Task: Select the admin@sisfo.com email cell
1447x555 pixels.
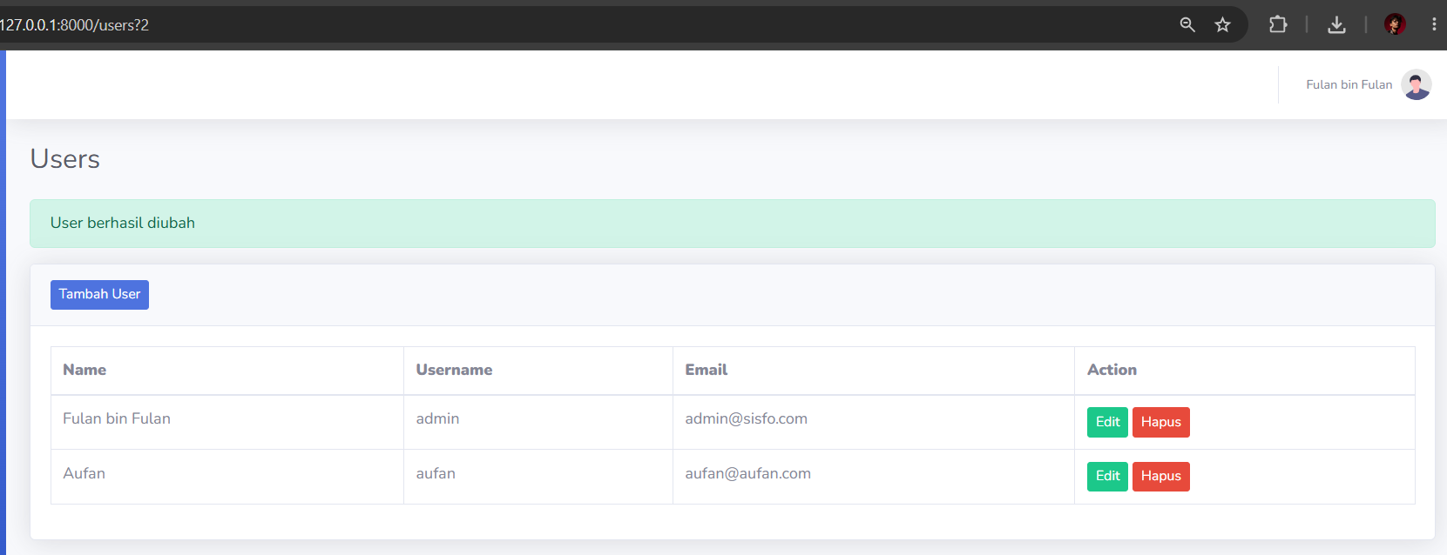Action: click(x=874, y=422)
